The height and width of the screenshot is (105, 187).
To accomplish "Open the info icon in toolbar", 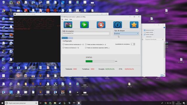I will coord(117,25).
